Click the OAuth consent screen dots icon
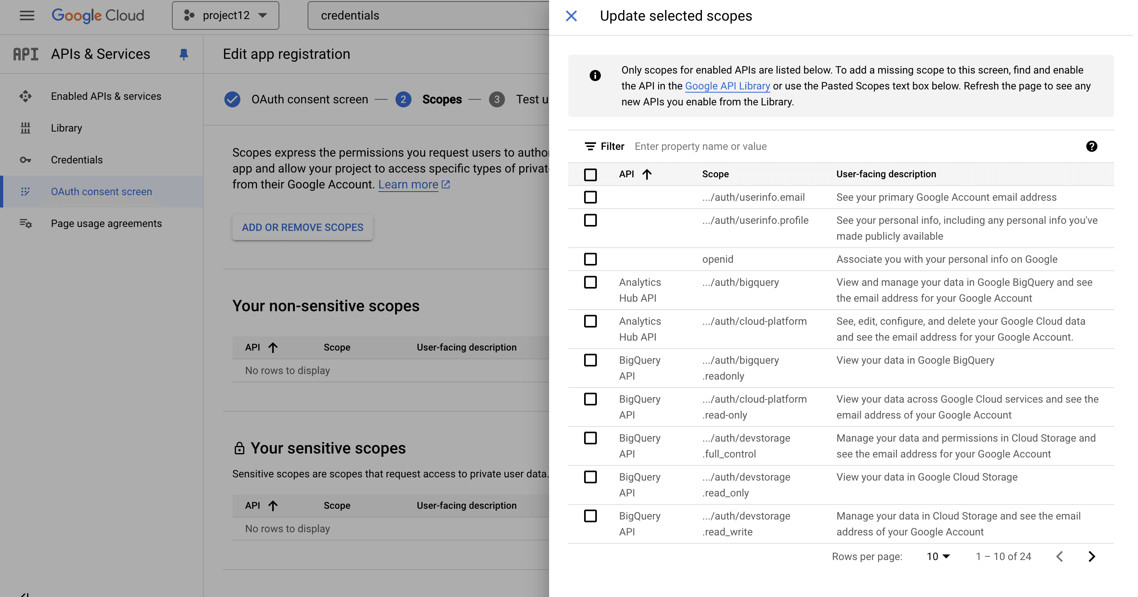 [25, 192]
